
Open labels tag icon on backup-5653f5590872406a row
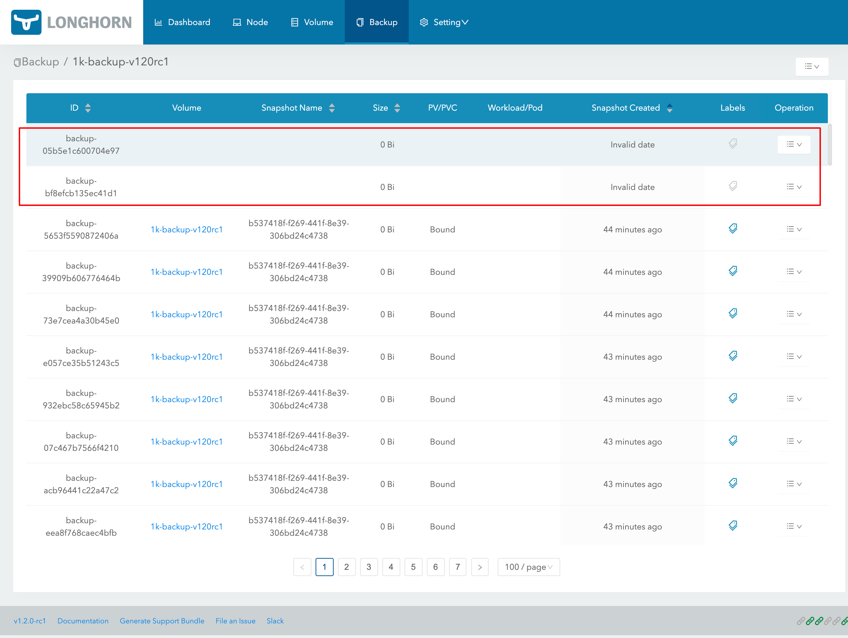(733, 228)
